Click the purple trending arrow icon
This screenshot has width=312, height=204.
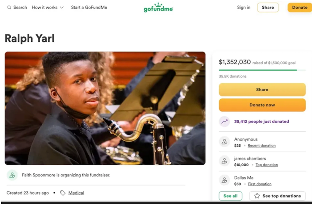pyautogui.click(x=224, y=121)
